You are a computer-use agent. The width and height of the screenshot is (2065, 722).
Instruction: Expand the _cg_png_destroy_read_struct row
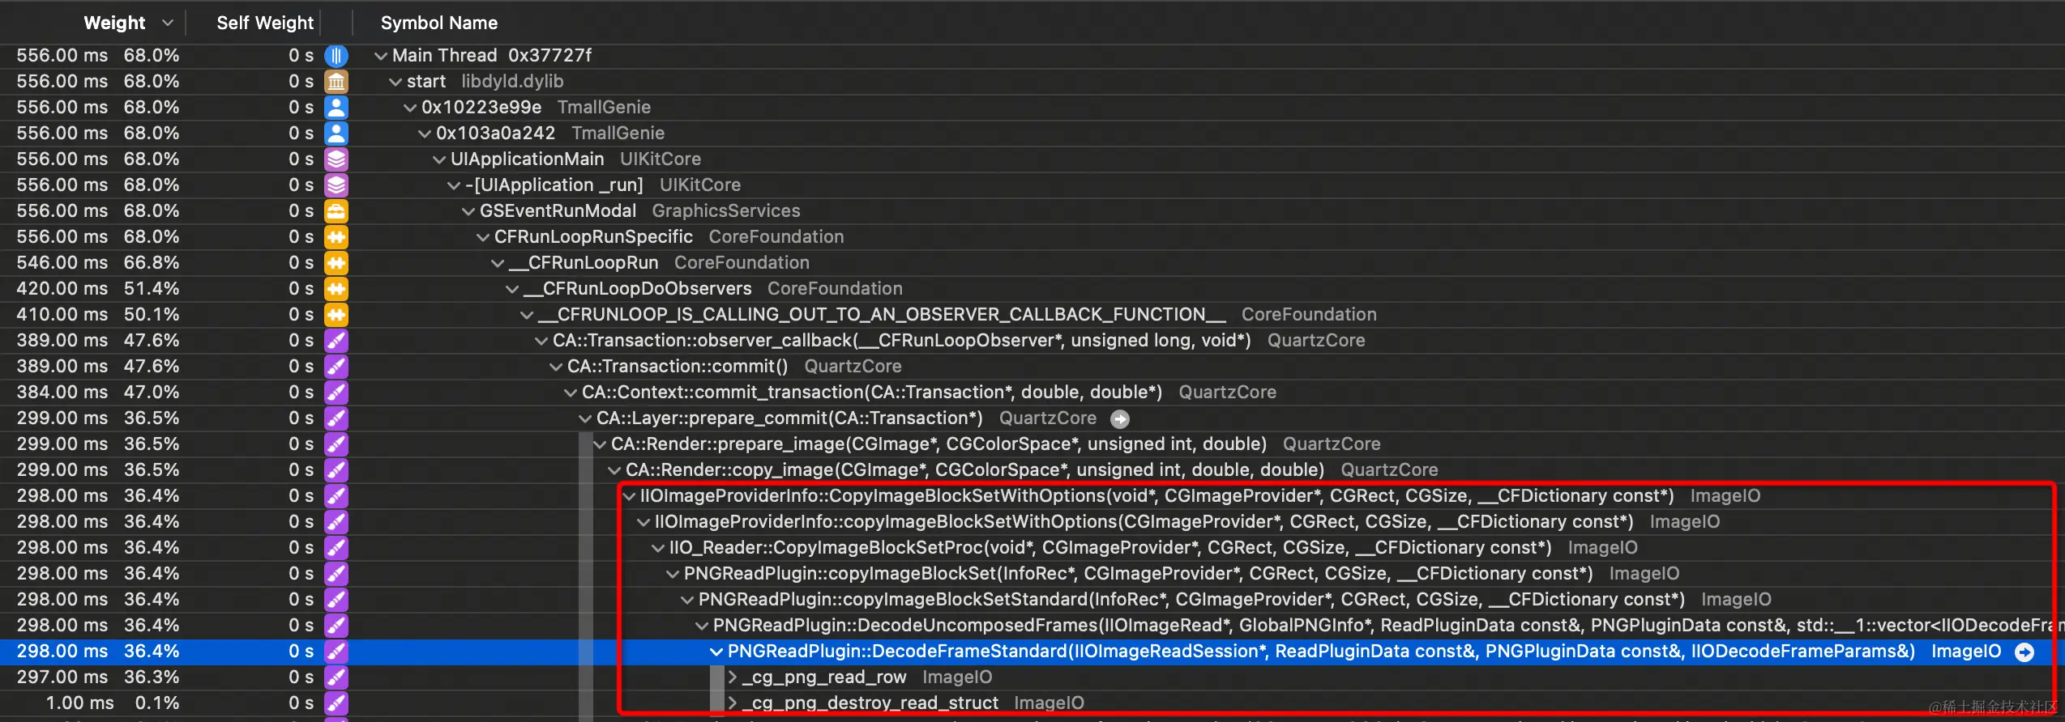732,703
